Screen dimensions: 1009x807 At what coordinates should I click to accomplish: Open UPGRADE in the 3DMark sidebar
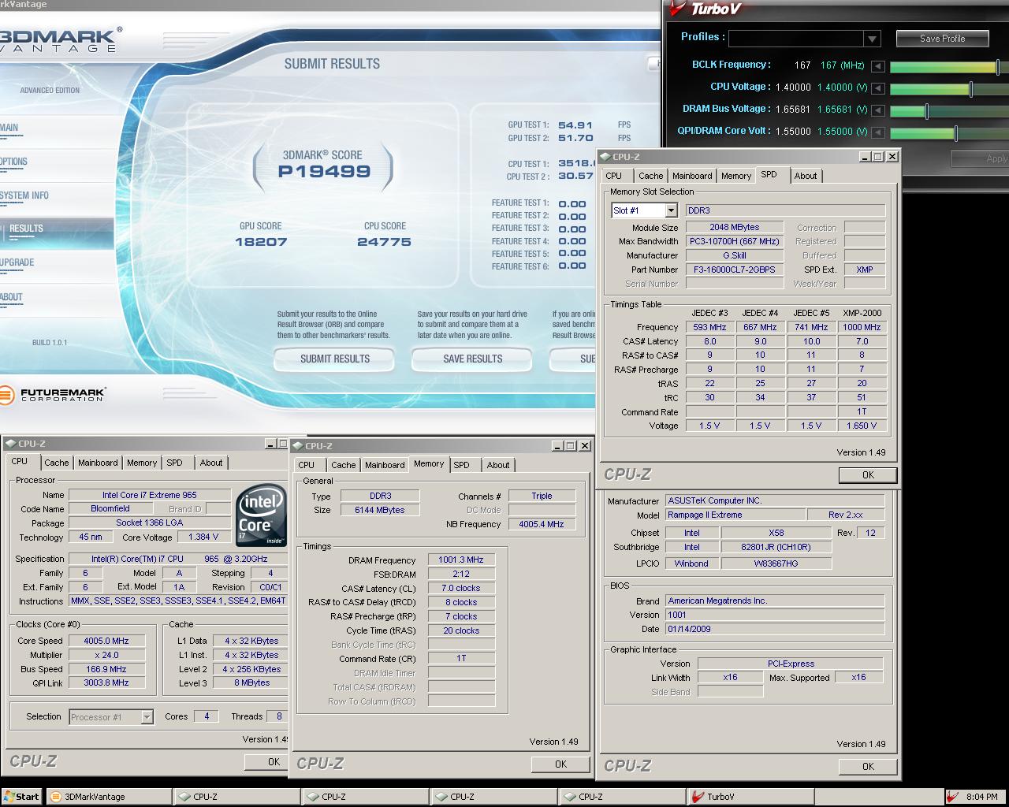coord(17,262)
